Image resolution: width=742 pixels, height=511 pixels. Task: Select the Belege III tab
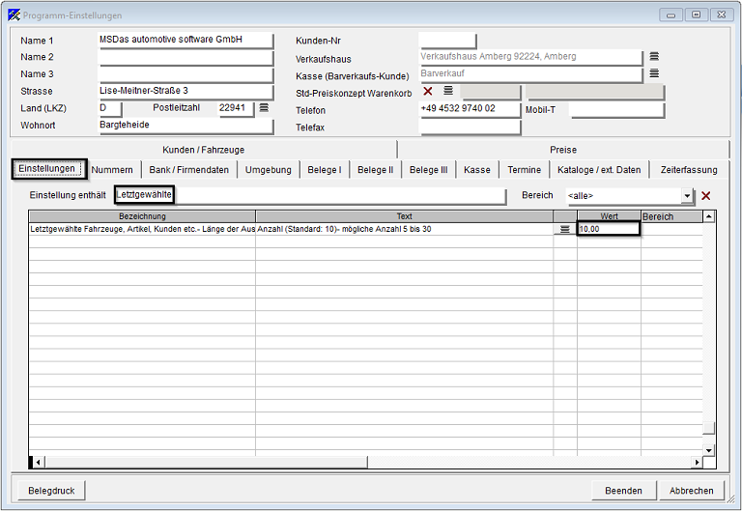(x=428, y=170)
